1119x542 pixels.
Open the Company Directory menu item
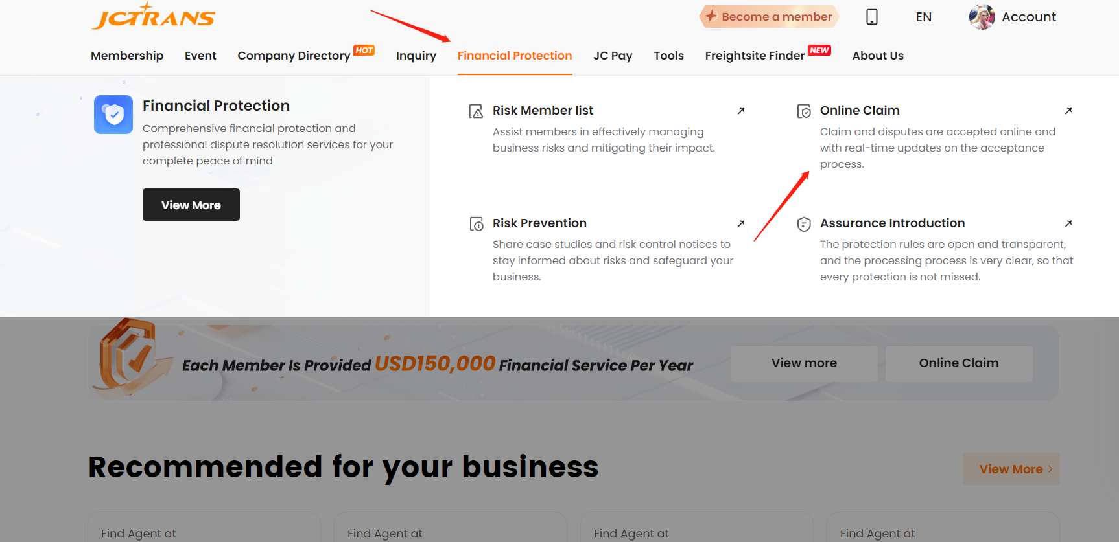294,56
